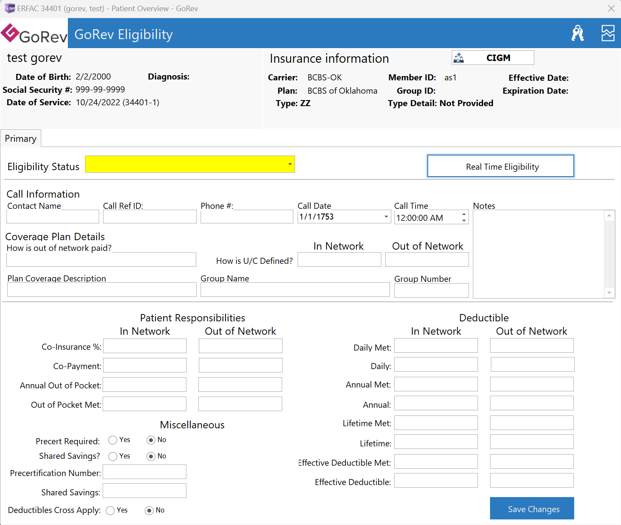Click the Call Ref ID field
621x525 pixels.
click(x=150, y=217)
